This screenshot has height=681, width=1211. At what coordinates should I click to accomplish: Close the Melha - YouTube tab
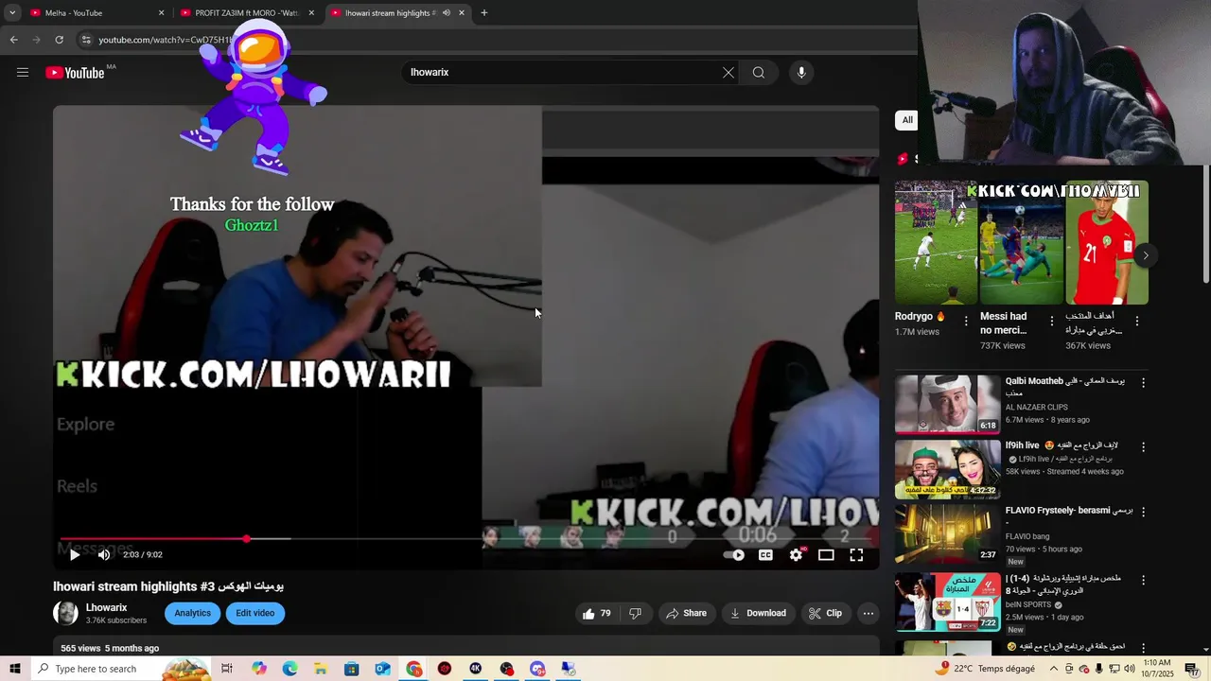click(161, 13)
